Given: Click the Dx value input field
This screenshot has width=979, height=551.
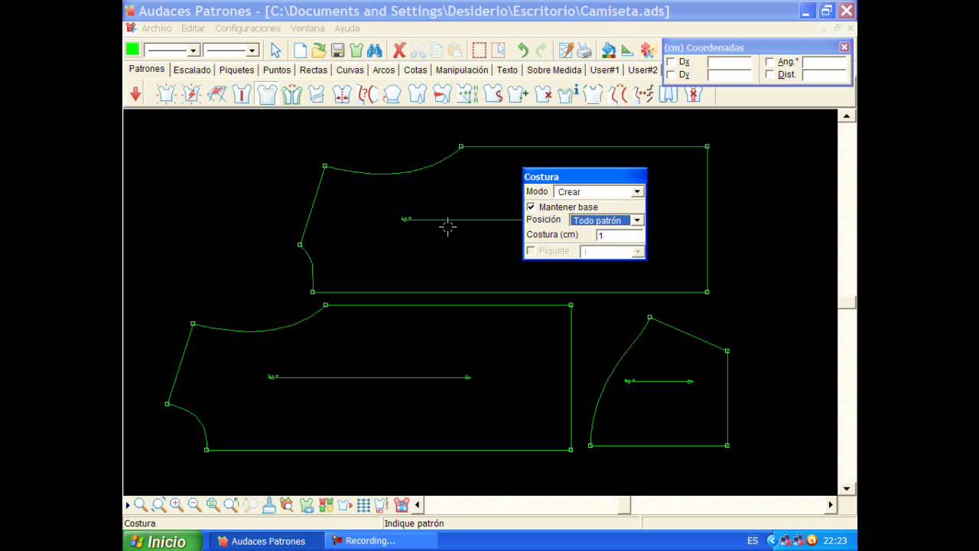Looking at the screenshot, I should [729, 62].
